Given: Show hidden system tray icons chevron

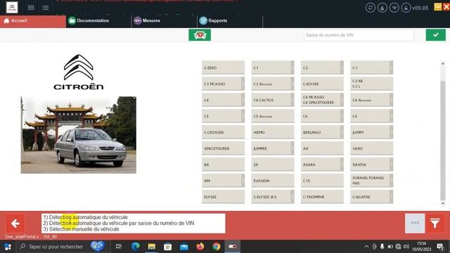Looking at the screenshot, I should 366,247.
